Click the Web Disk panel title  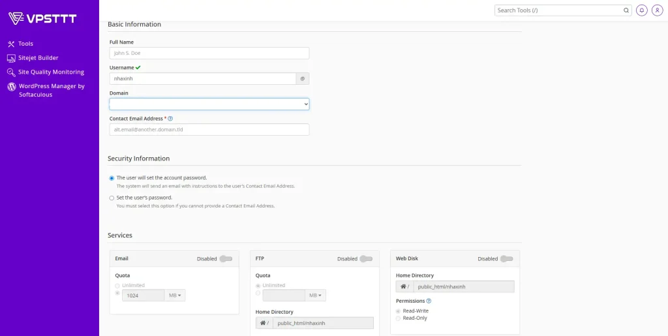(407, 258)
